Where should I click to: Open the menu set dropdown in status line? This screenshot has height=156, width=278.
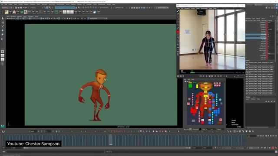pyautogui.click(x=7, y=8)
